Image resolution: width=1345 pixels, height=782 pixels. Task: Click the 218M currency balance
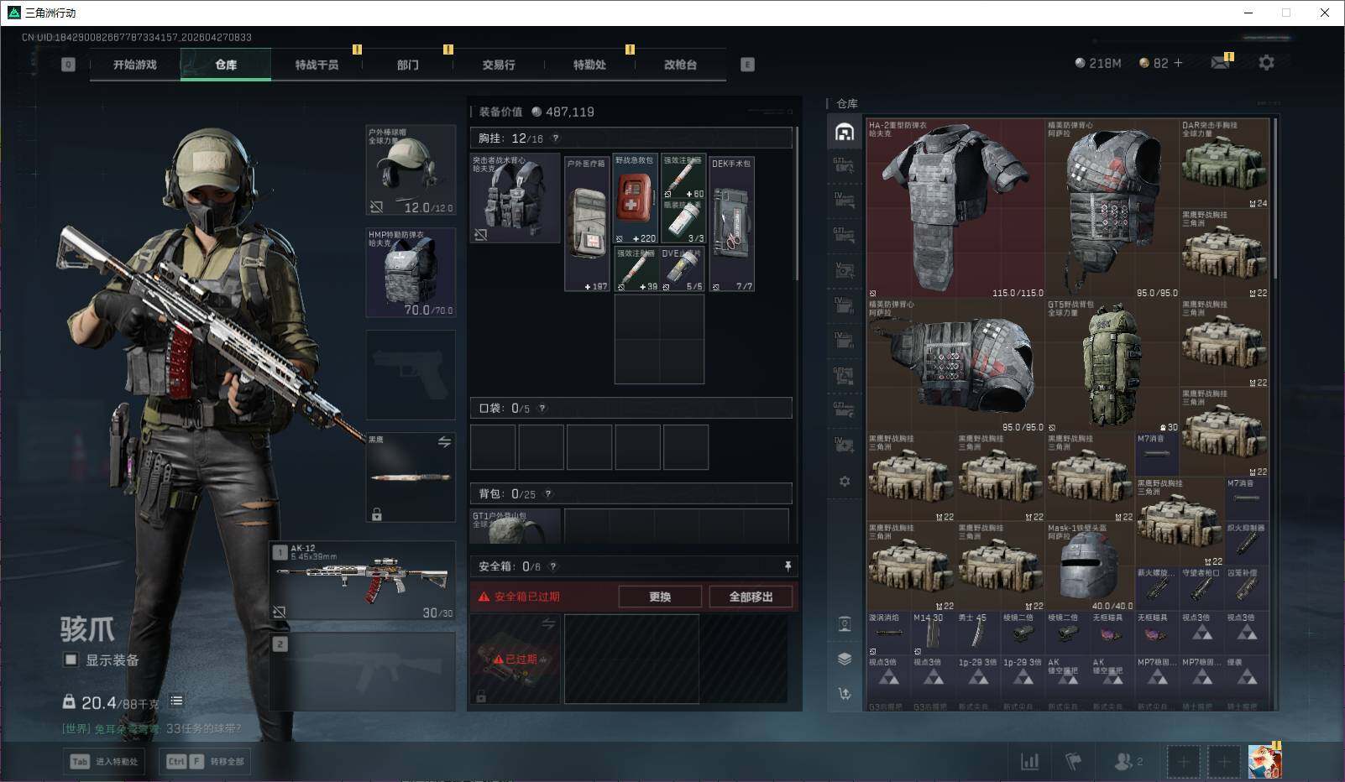click(x=1098, y=63)
